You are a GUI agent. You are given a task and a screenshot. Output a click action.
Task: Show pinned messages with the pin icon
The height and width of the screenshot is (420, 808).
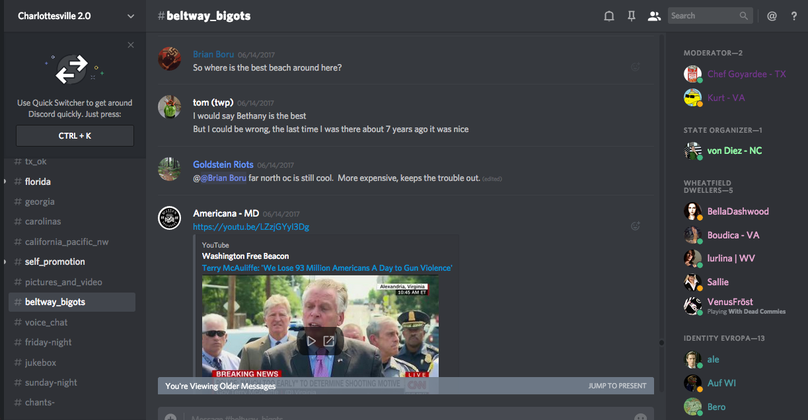pos(632,17)
